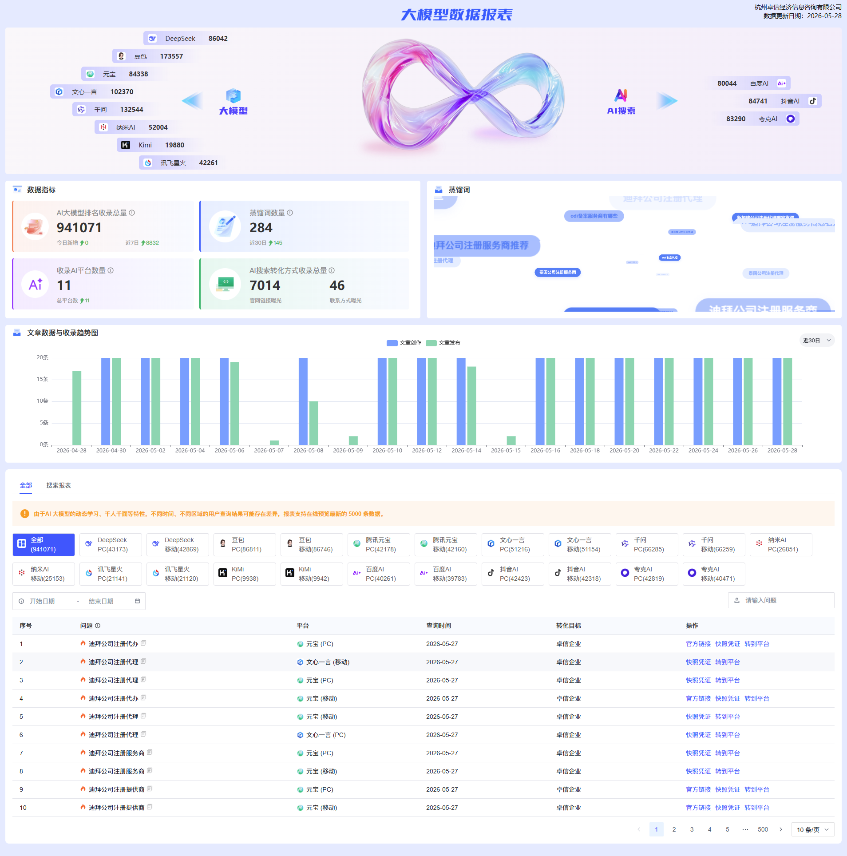Click the 结束日期 end date field
This screenshot has height=856, width=847.
(101, 601)
